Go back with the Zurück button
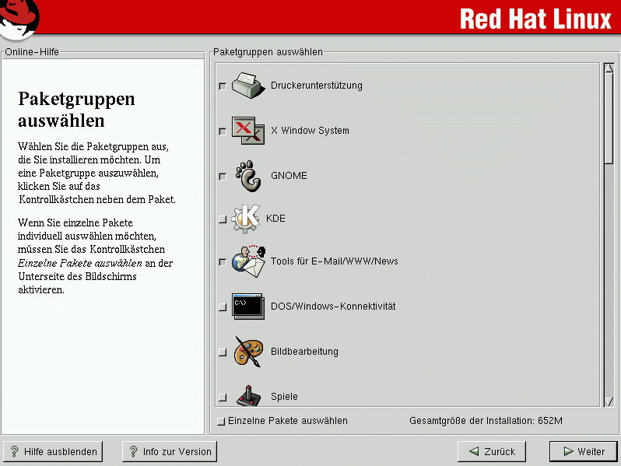 pos(491,451)
